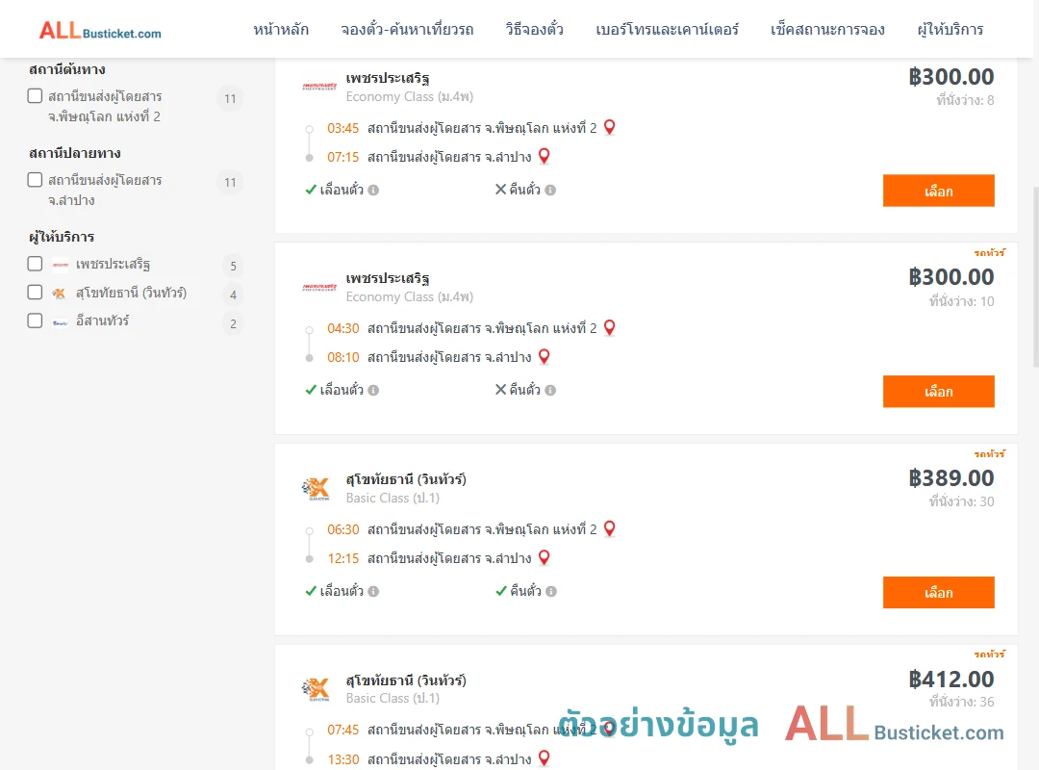Viewport: 1039px width, 770px height.
Task: Open the วิธีจองตั๋ว menu item
Action: [534, 30]
